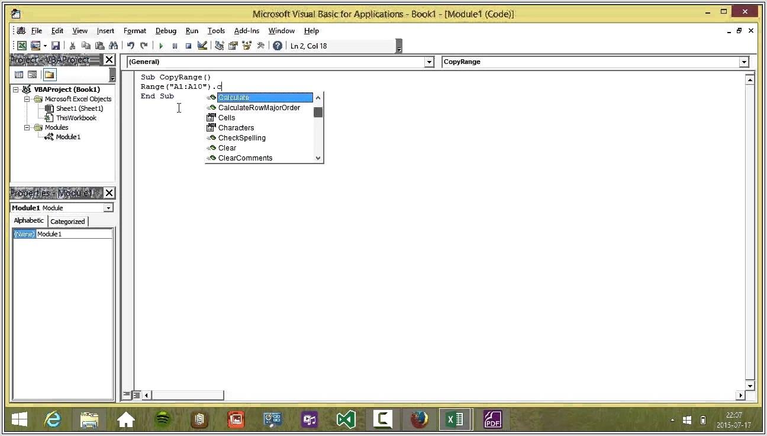
Task: Click the Undo arrow icon
Action: click(x=130, y=46)
